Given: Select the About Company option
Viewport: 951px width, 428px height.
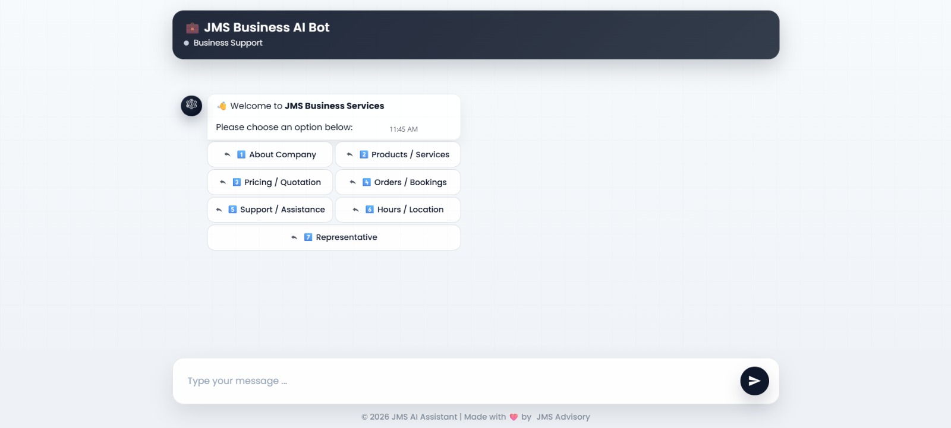Looking at the screenshot, I should [270, 154].
